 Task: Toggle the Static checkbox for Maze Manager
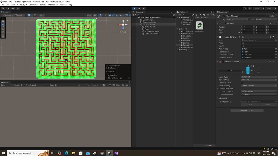point(268,16)
